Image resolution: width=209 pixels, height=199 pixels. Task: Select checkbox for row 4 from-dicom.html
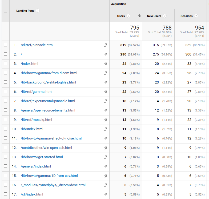pos(5,73)
